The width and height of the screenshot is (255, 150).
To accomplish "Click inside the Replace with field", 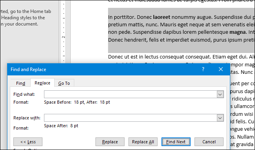I will [x=130, y=118].
